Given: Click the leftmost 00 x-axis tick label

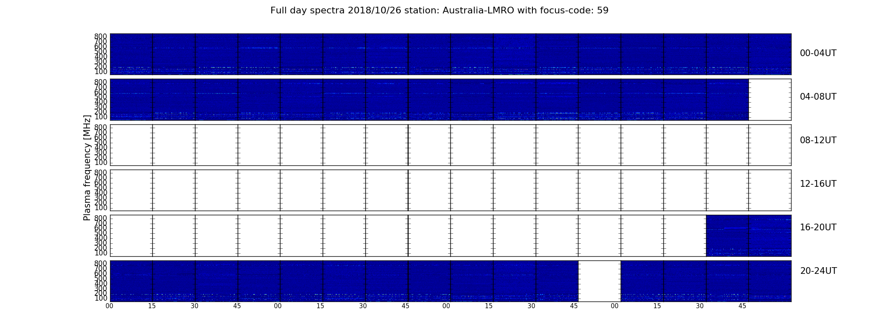Looking at the screenshot, I should (x=110, y=306).
